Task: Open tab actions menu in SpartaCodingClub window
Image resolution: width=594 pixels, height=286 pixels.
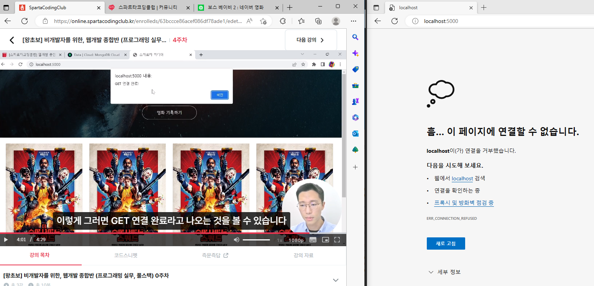Action: (6, 8)
